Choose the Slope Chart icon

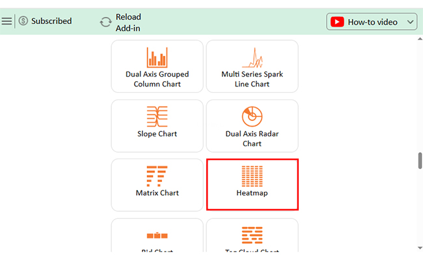point(157,116)
